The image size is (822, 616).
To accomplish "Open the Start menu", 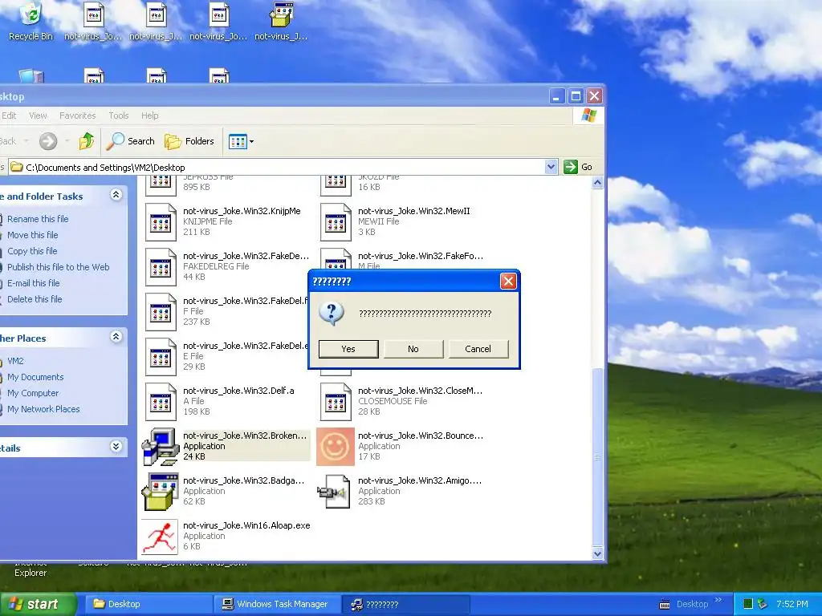I will [38, 605].
